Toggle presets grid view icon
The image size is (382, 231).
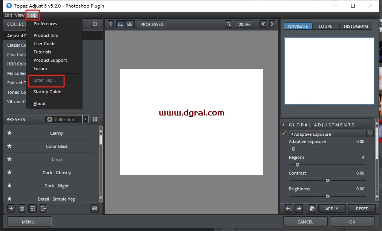click(x=95, y=119)
